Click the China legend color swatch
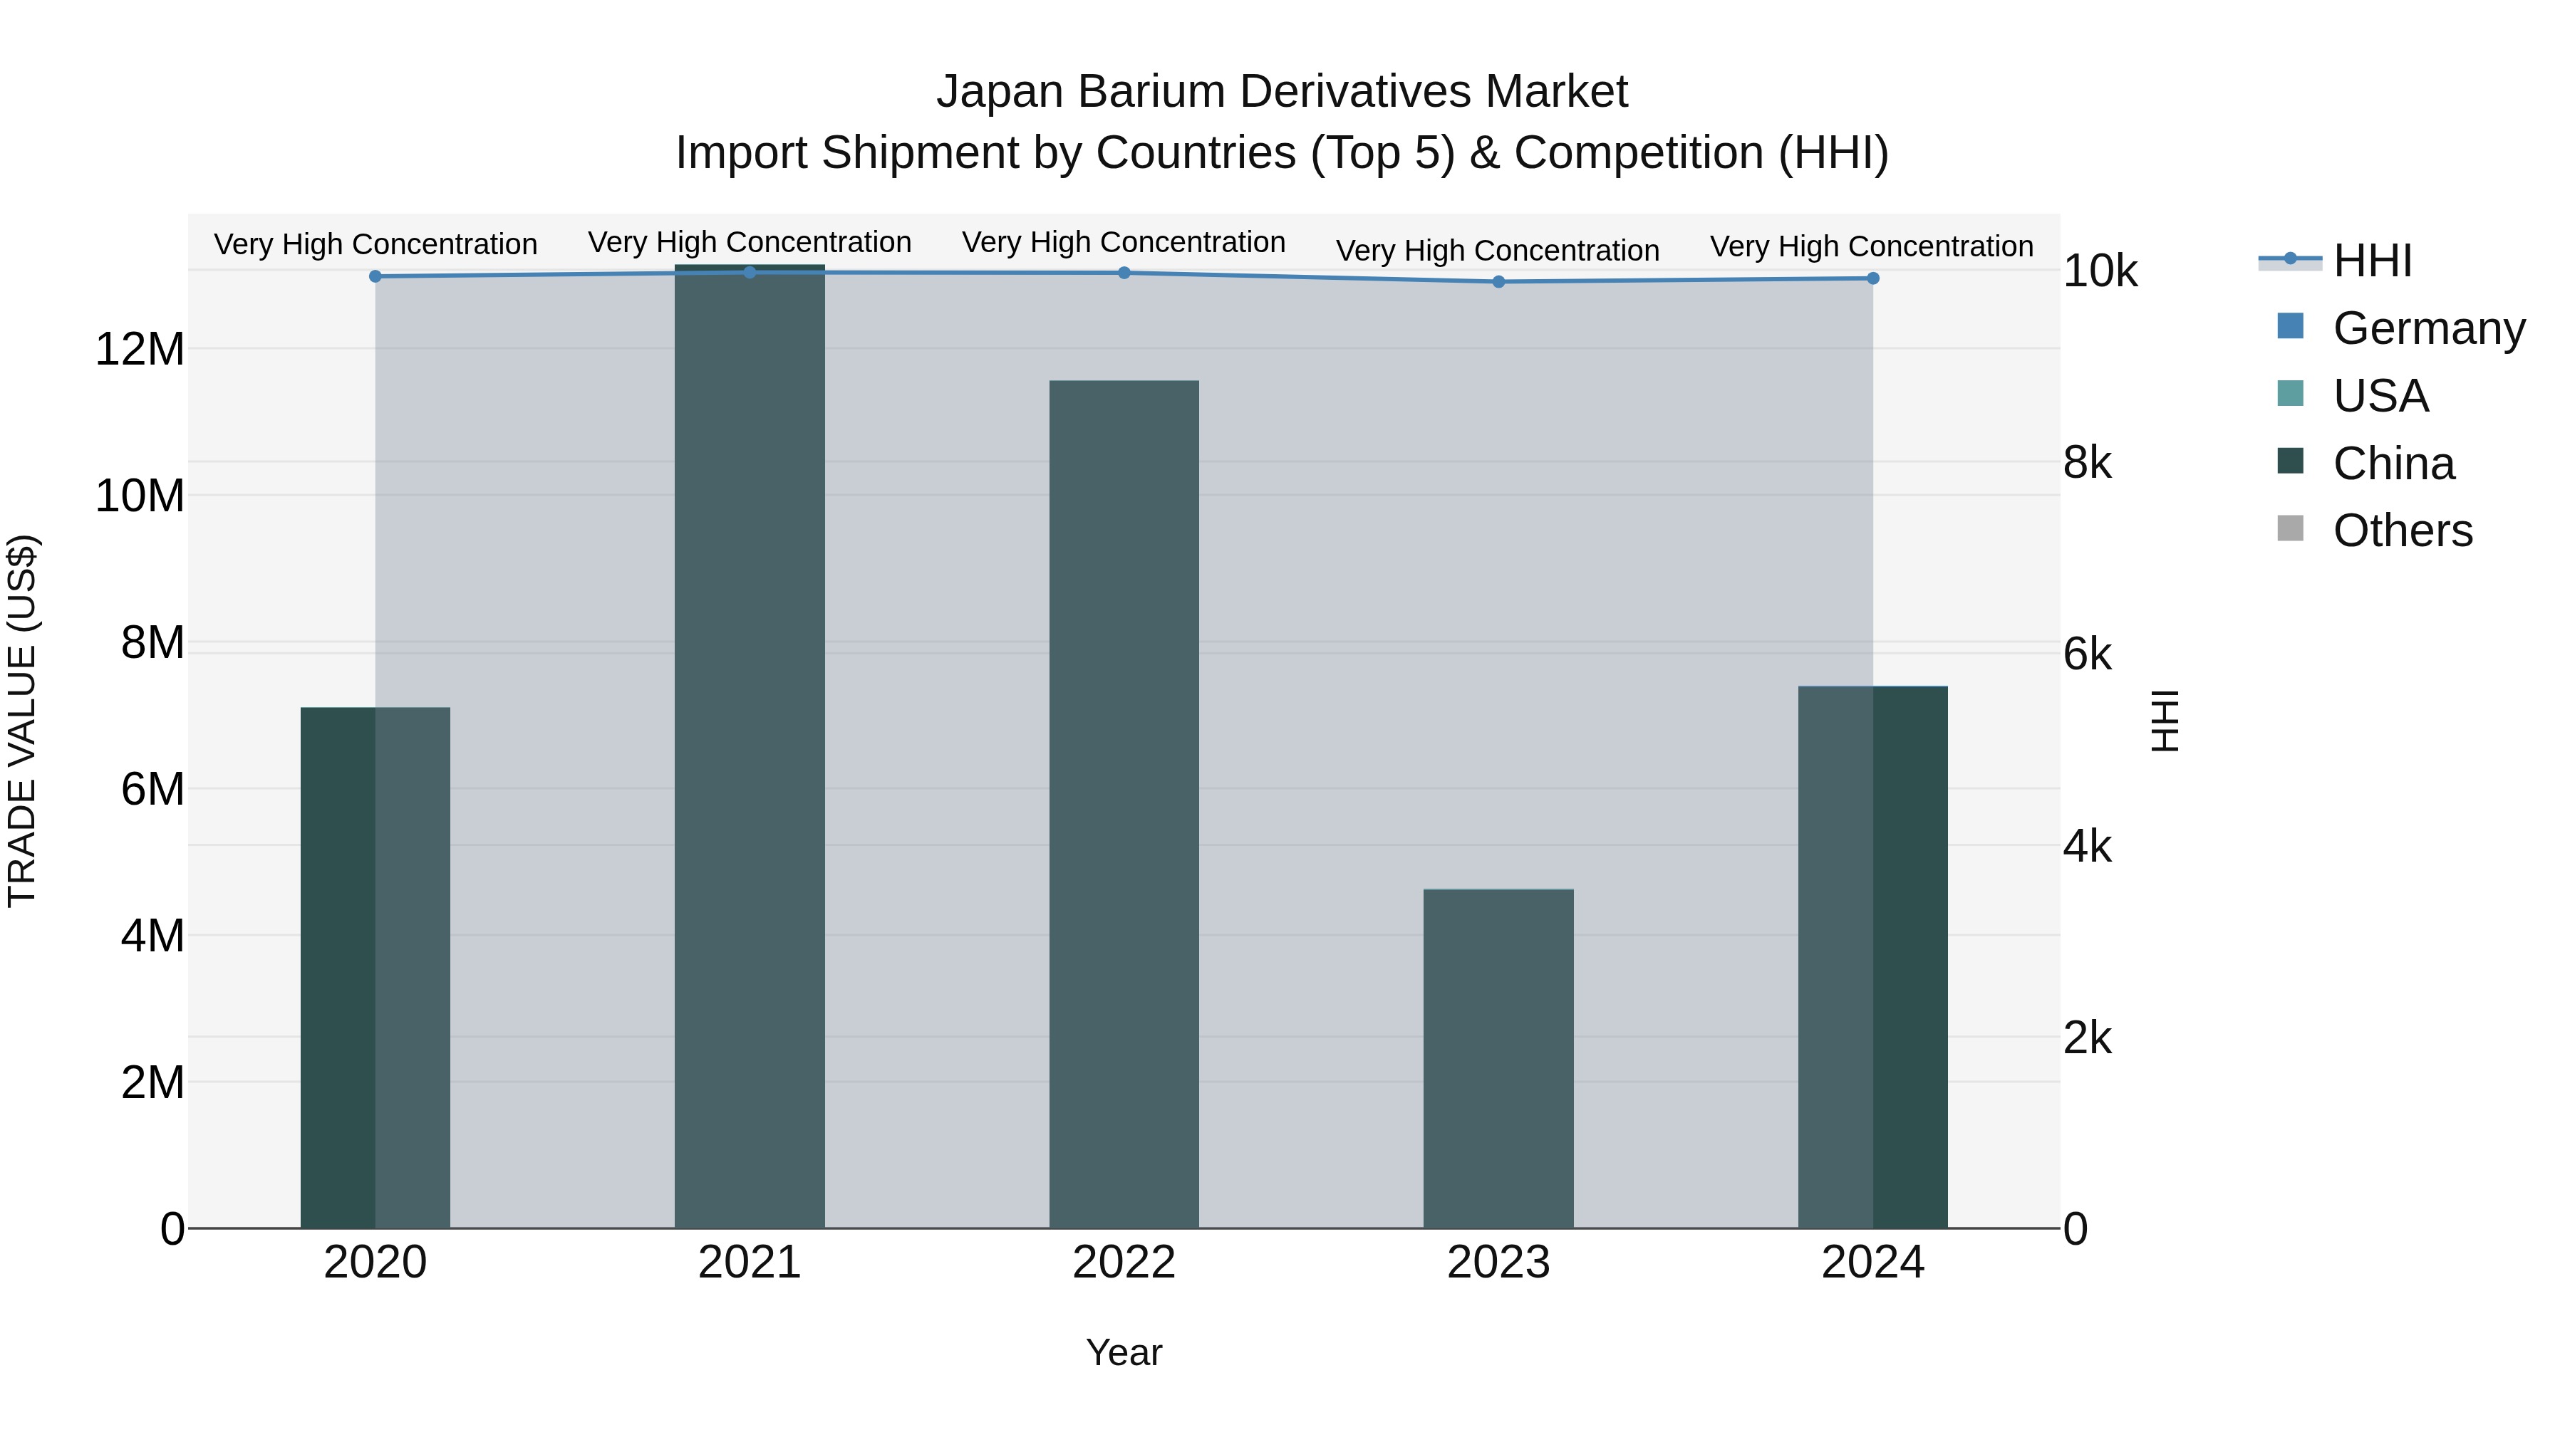Viewport: 2565px width, 1442px height. [x=2290, y=461]
